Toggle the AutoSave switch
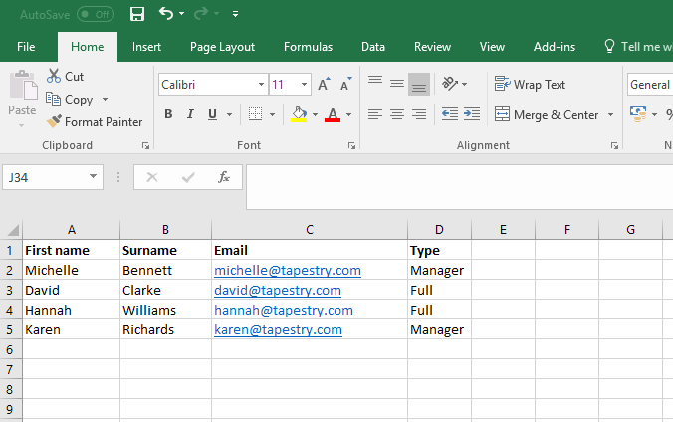This screenshot has width=673, height=422. pos(96,15)
